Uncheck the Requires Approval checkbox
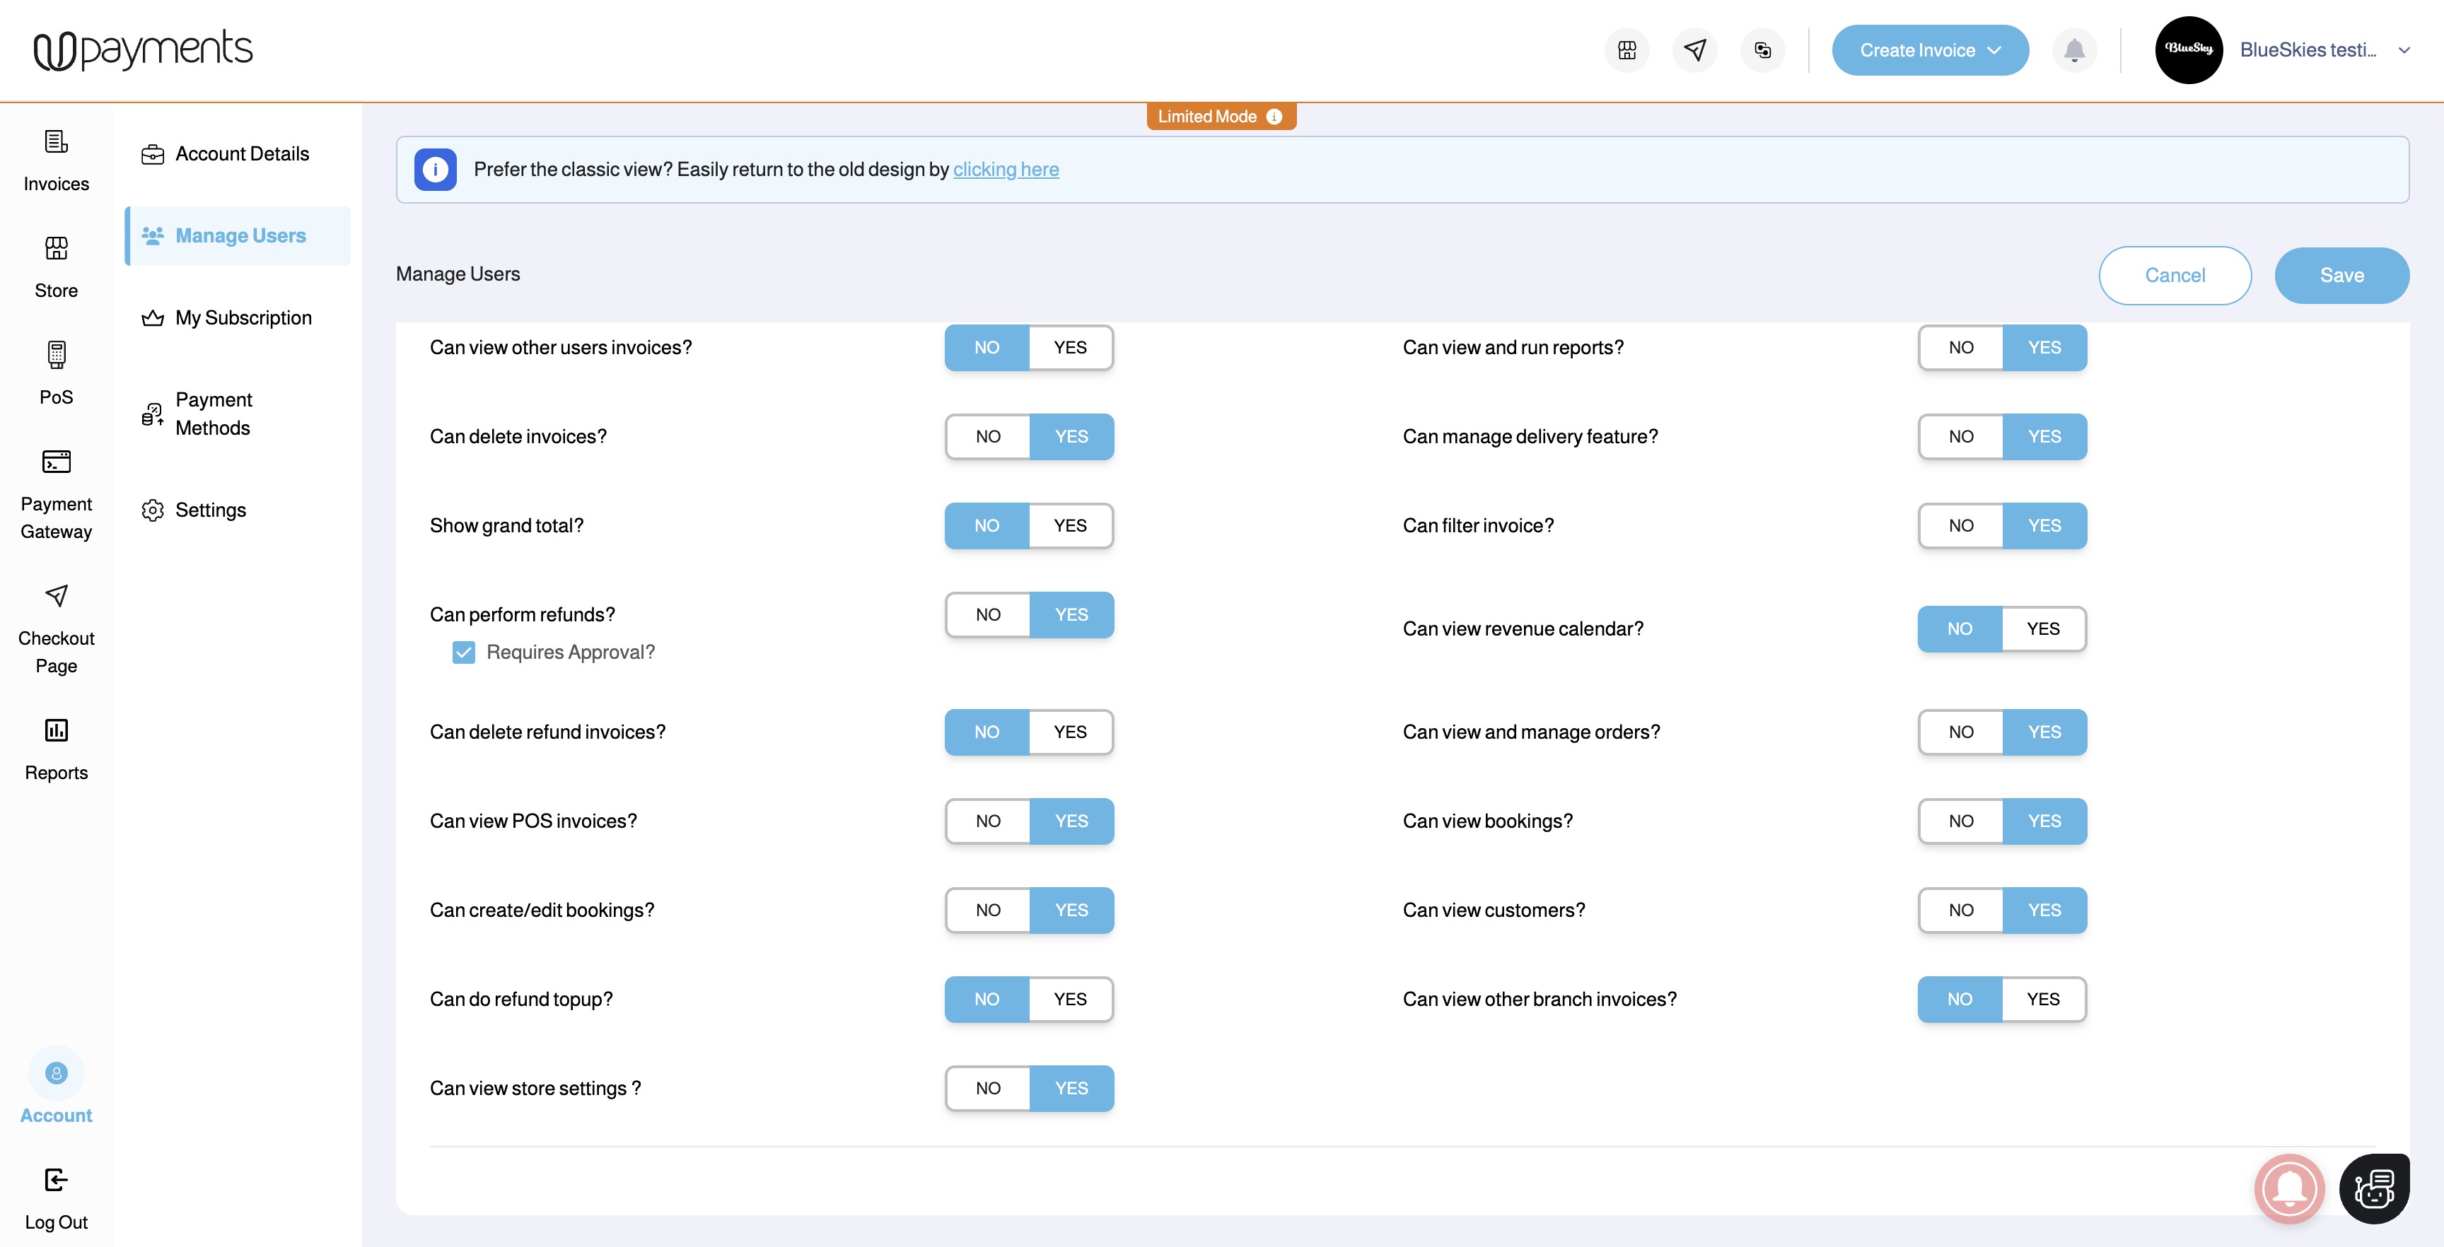The width and height of the screenshot is (2444, 1247). point(464,652)
